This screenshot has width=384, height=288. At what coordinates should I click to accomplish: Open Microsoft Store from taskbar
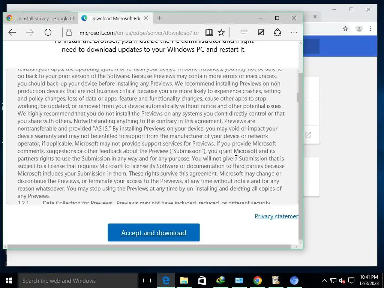coord(202,280)
